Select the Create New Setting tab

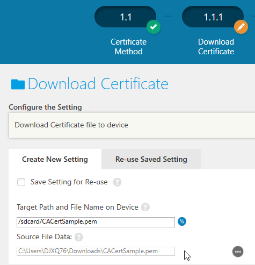pyautogui.click(x=55, y=159)
